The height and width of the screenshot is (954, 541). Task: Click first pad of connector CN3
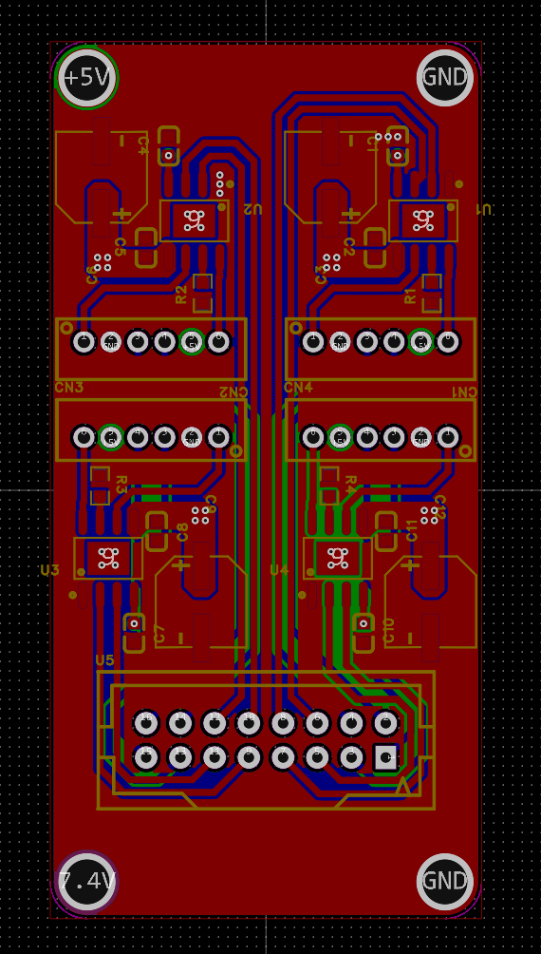[84, 341]
